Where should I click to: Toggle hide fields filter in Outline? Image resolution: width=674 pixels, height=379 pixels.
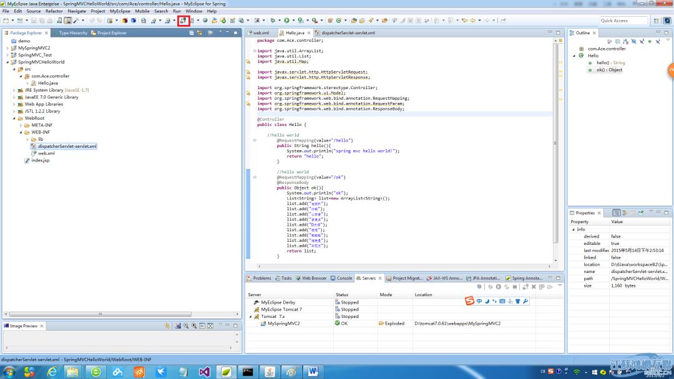[633, 42]
